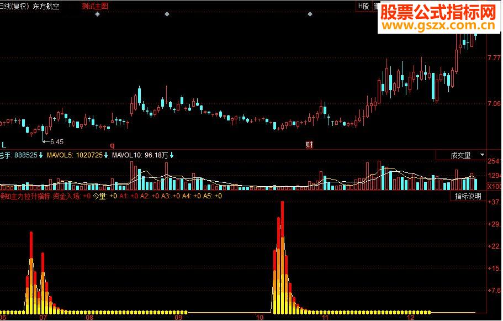Click the L marker at chart bottom-left
This screenshot has width=503, height=321.
click(x=4, y=145)
